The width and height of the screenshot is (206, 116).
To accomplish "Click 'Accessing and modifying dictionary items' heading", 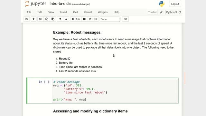I will (x=90, y=111).
